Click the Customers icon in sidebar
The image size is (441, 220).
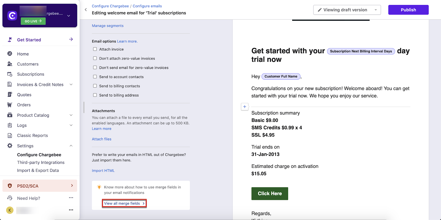[10, 64]
